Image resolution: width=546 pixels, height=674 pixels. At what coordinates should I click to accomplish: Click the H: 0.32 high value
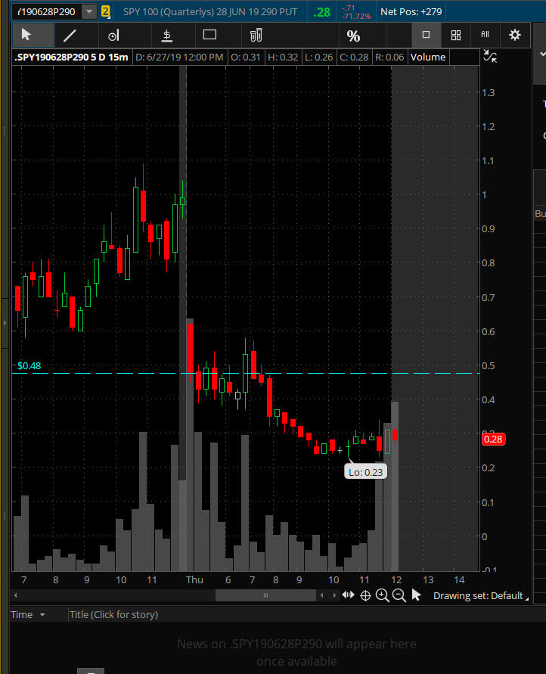pos(283,57)
